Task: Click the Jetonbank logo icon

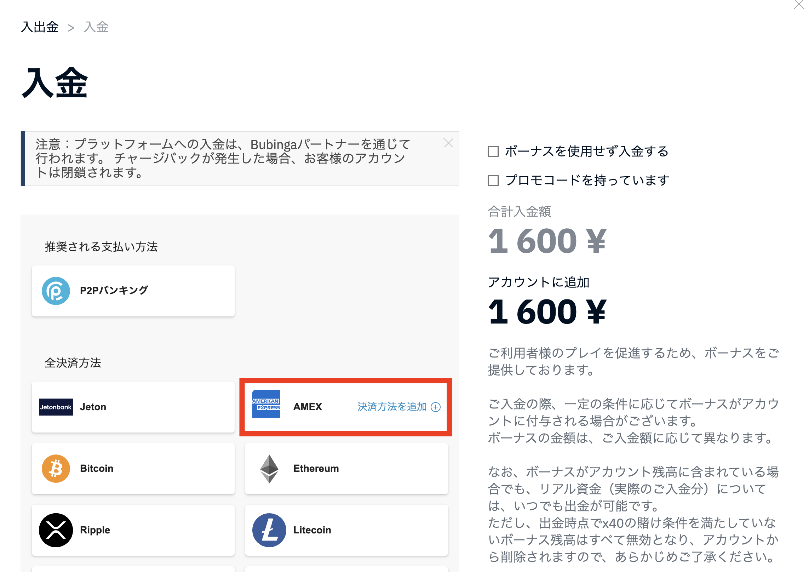Action: click(56, 407)
